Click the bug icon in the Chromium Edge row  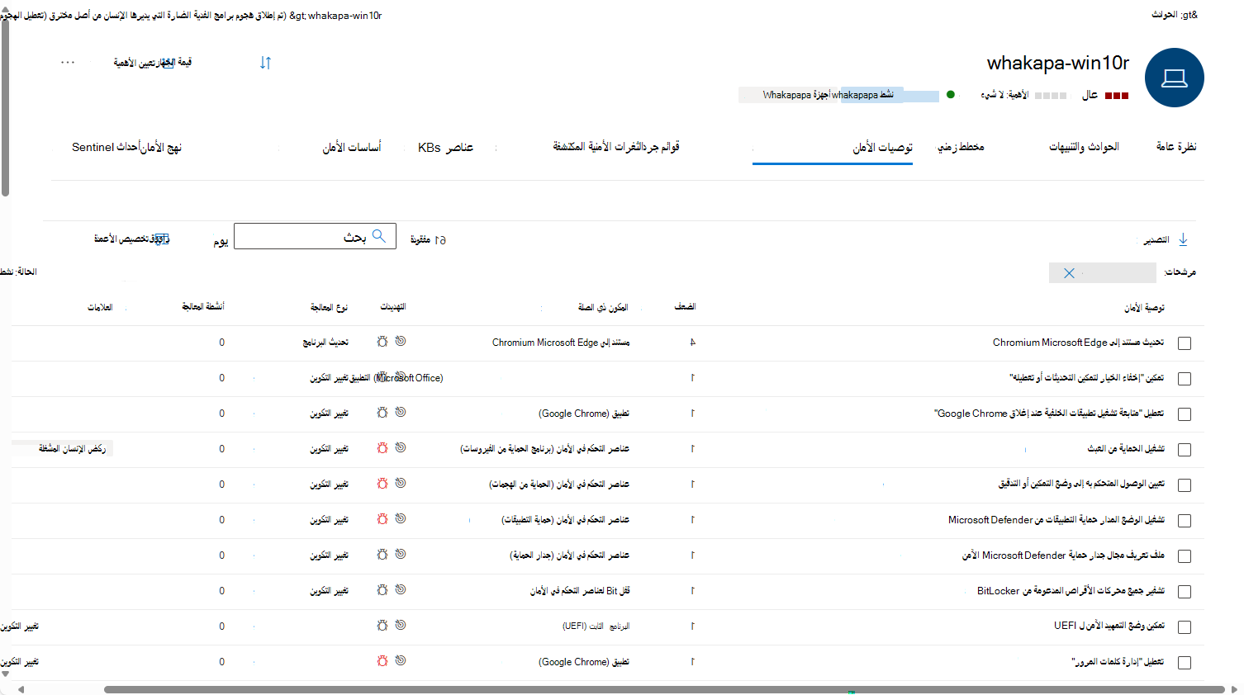(382, 341)
